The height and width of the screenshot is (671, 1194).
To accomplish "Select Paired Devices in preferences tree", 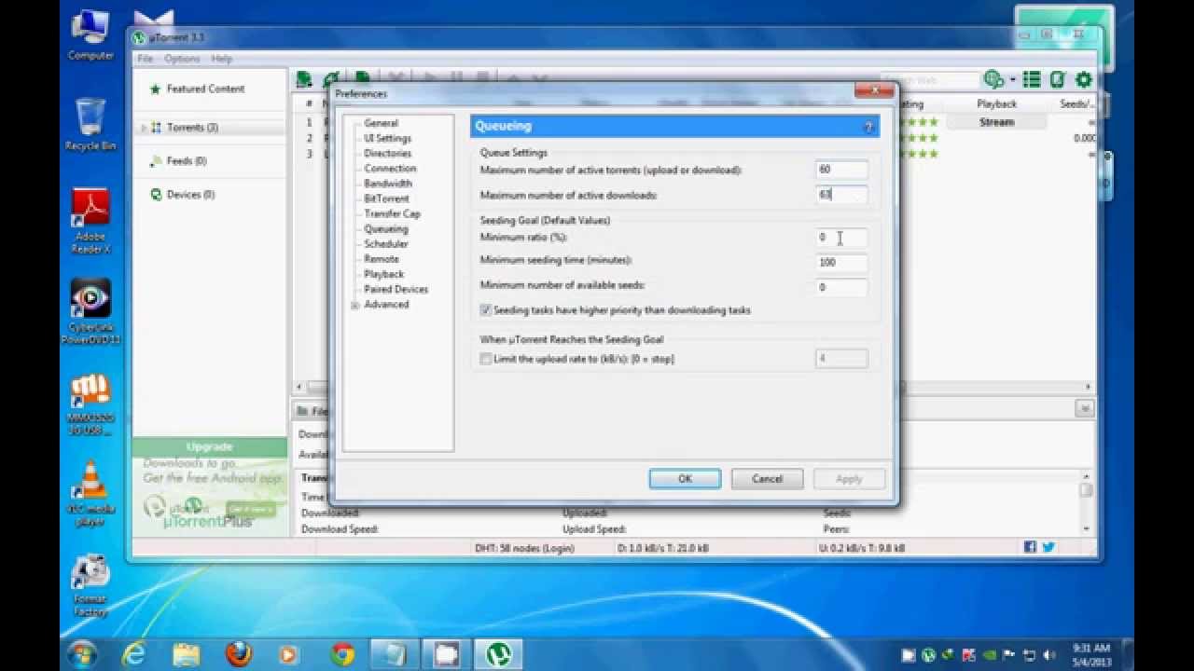I will 396,289.
